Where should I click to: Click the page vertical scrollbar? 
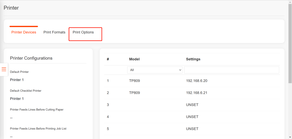point(290,57)
